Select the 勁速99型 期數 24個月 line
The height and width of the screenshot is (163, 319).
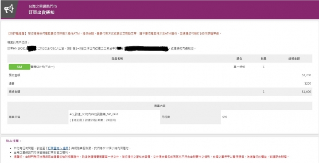(x=93, y=120)
